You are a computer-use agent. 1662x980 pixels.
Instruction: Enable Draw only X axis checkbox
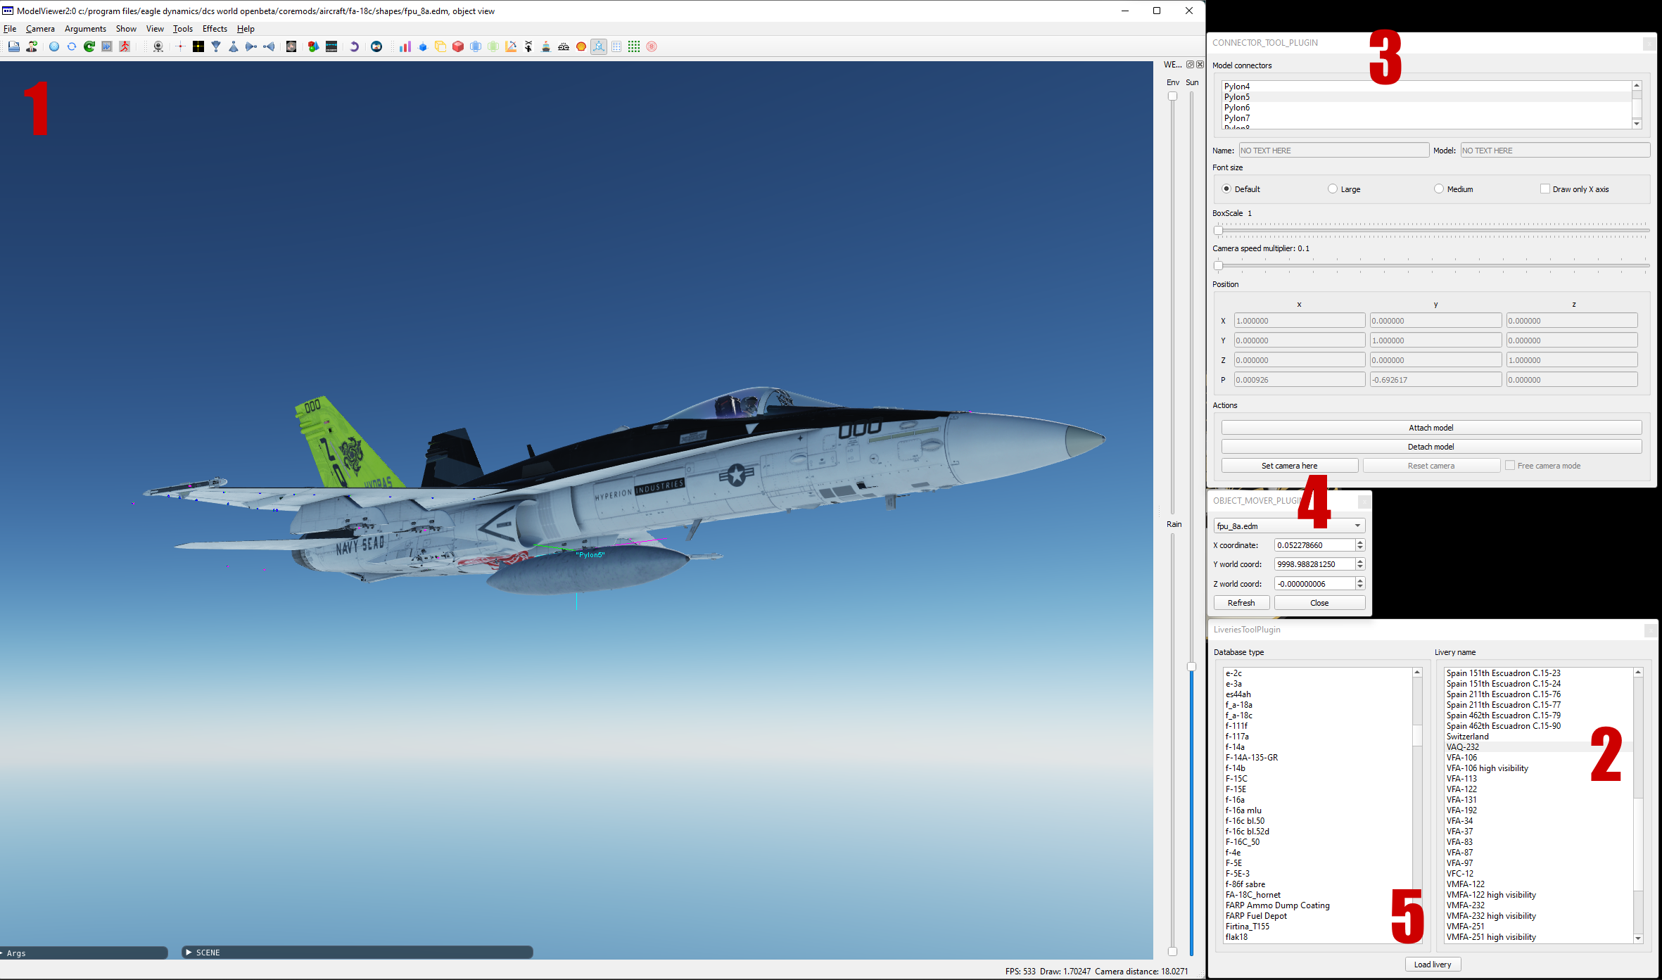coord(1545,189)
